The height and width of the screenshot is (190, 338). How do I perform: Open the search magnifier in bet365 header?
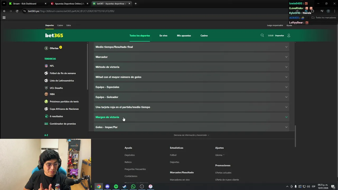pos(262,35)
